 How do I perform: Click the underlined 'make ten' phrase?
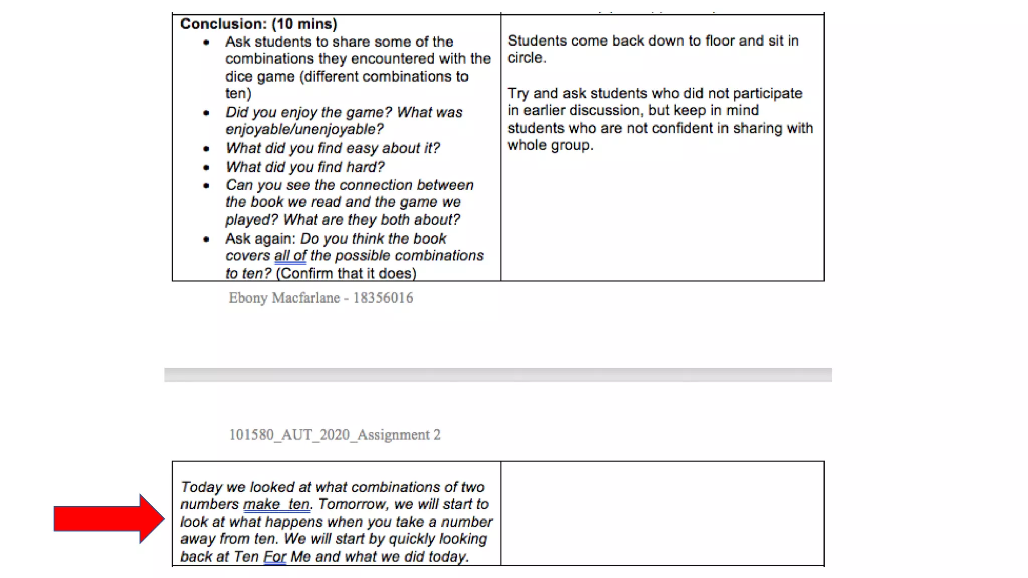(x=277, y=504)
